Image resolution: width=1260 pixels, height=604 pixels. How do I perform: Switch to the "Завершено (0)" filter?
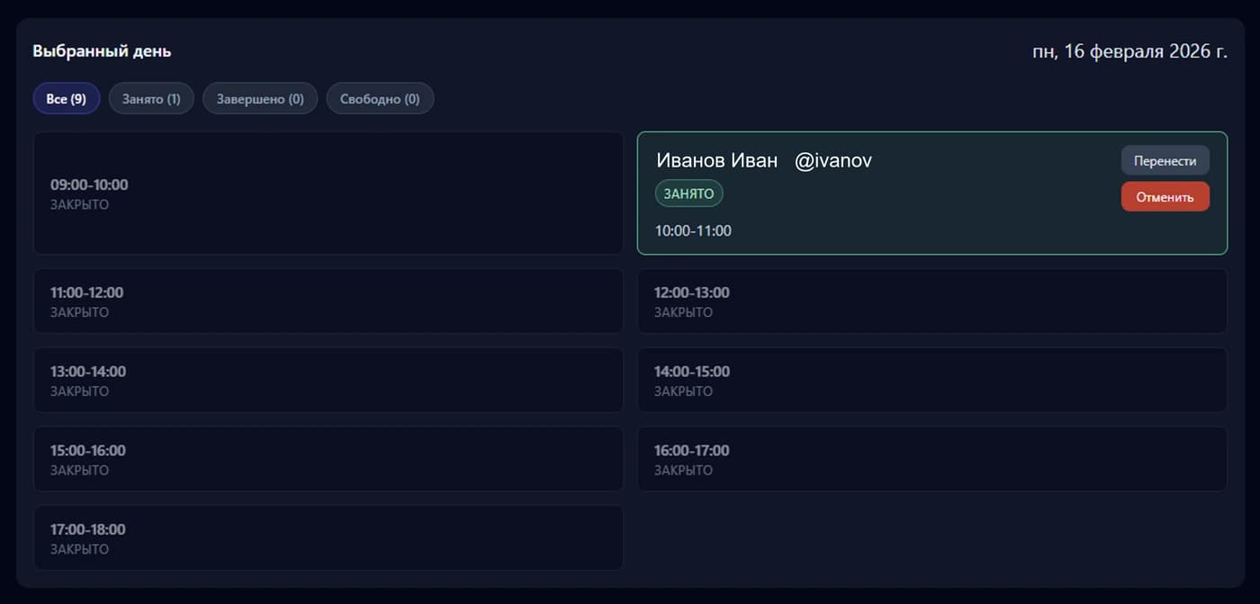coord(260,99)
